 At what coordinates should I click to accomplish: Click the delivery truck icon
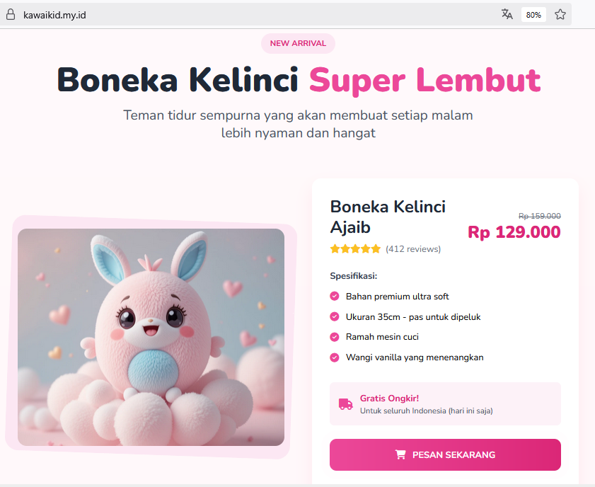(345, 404)
